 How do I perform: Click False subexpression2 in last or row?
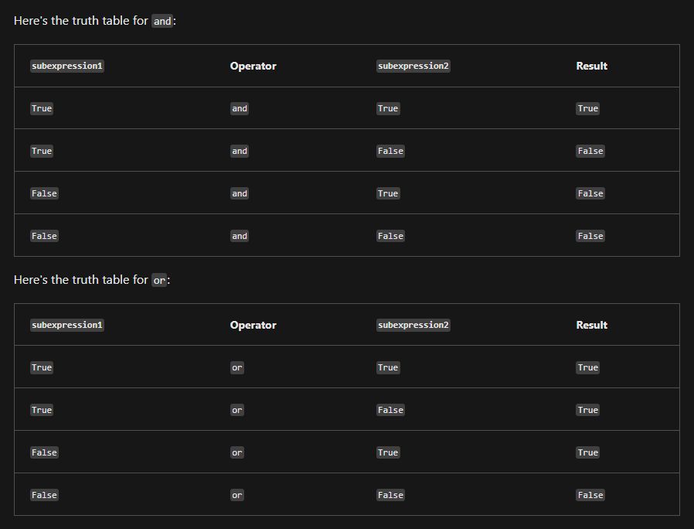coord(390,495)
